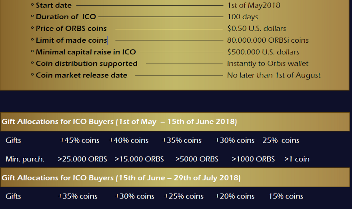
Task: Click the 'Duration of ICO' label
Action: (66, 17)
